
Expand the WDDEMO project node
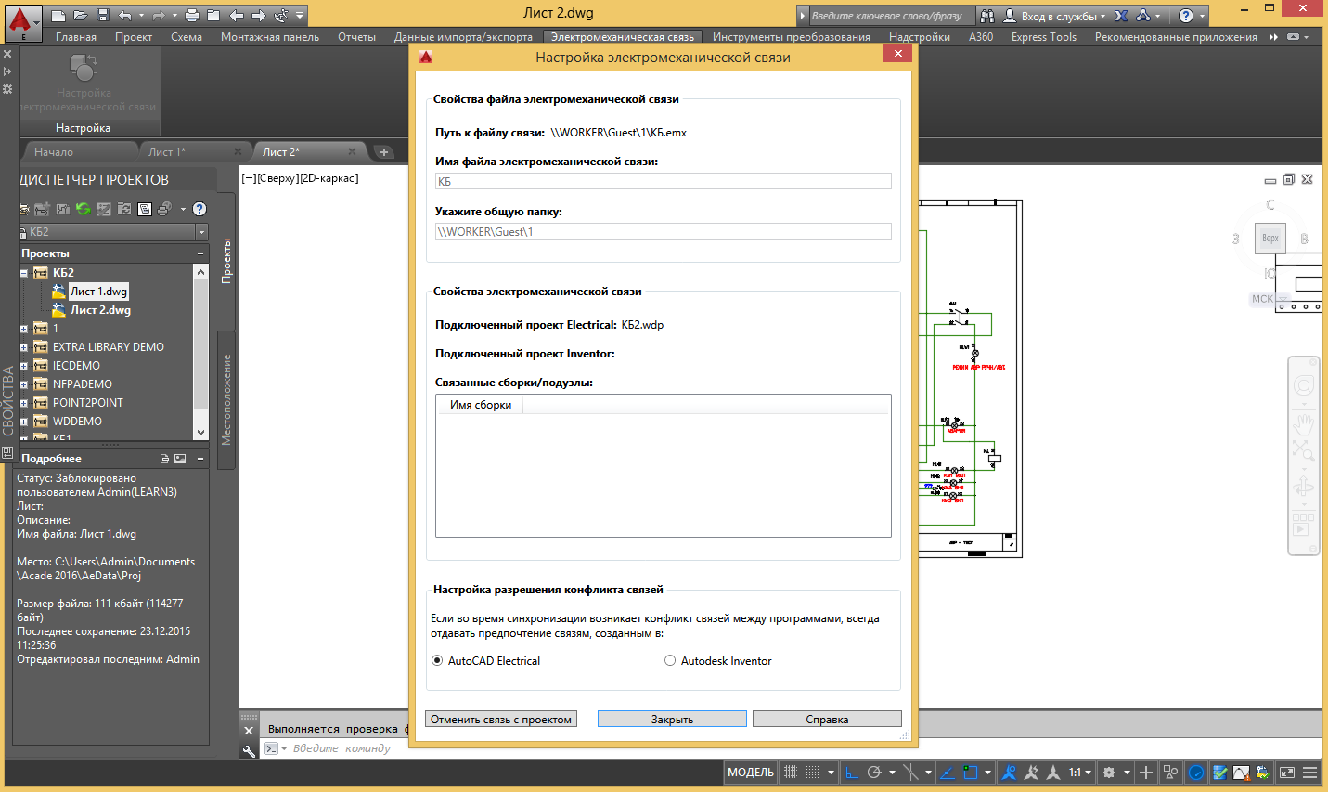click(24, 422)
